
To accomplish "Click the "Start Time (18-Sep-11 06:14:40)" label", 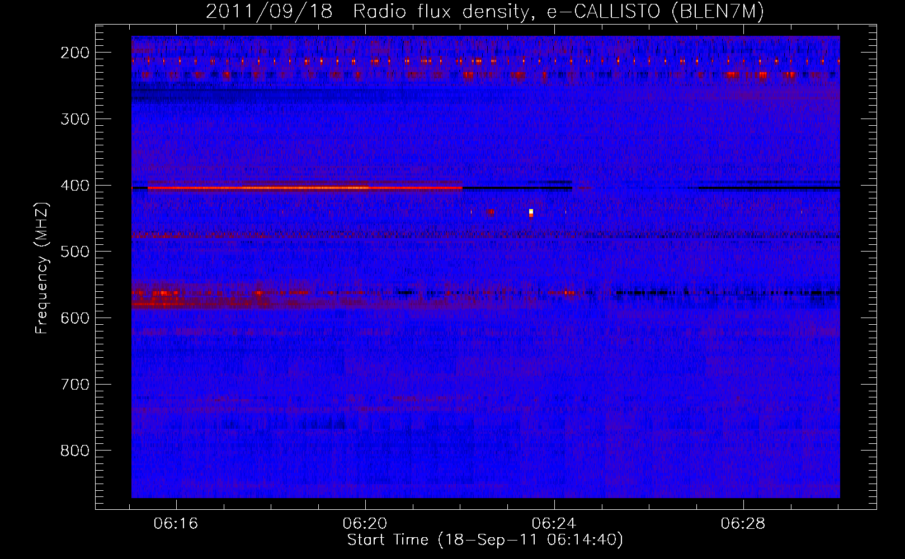I will pos(485,540).
